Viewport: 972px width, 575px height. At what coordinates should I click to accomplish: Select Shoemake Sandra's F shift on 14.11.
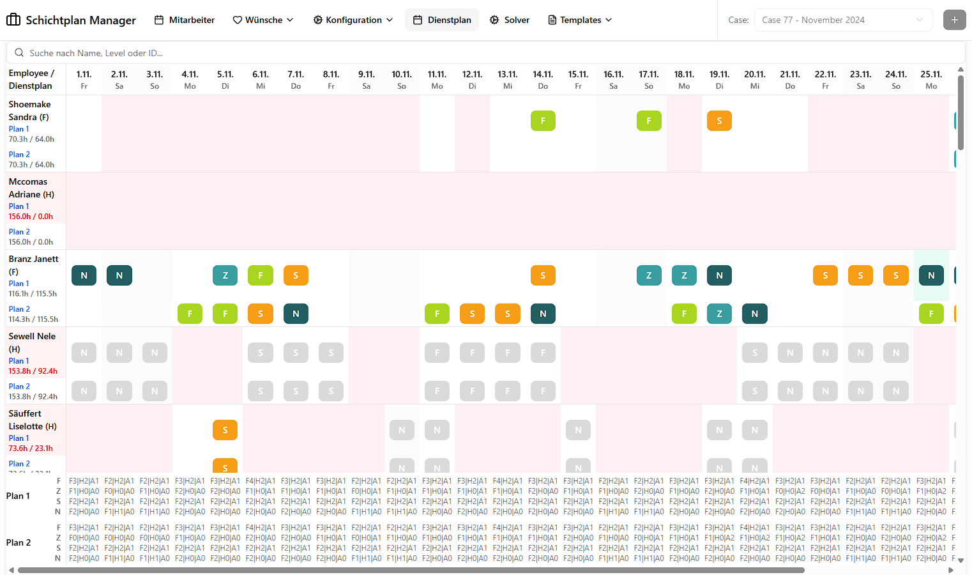(543, 121)
